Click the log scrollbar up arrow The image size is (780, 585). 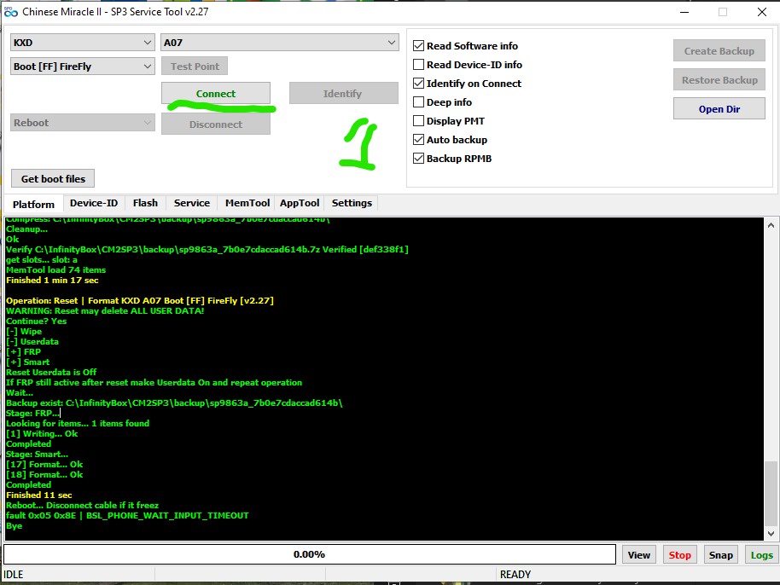[771, 225]
